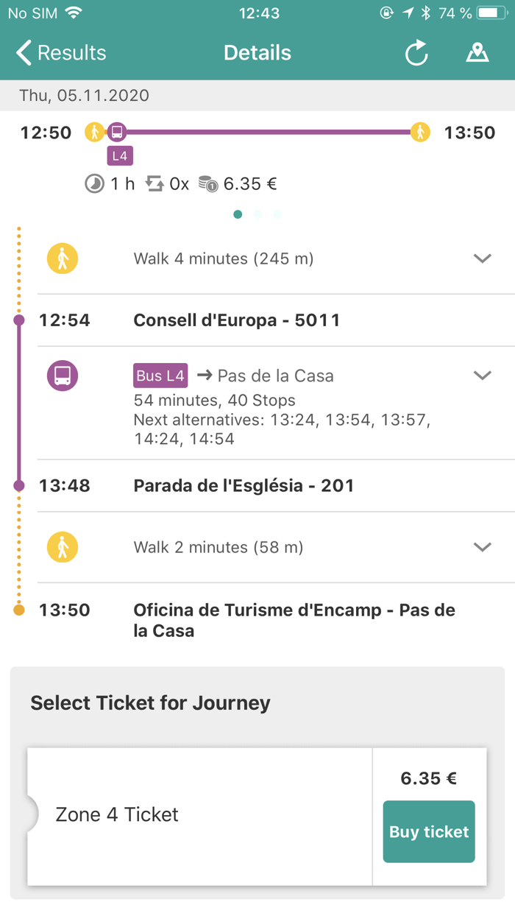Tap the walking icon next to Walk 2 minutes

[63, 547]
